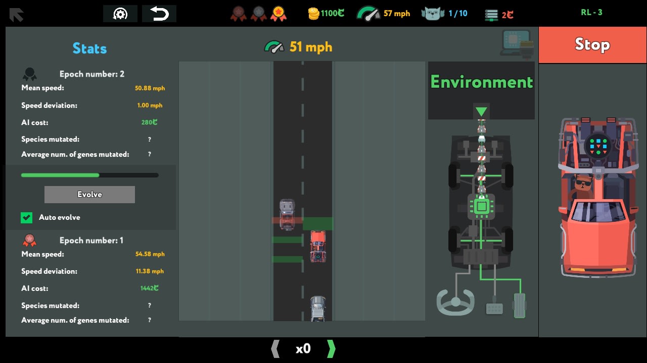Open the car wheel settings gear

[120, 14]
